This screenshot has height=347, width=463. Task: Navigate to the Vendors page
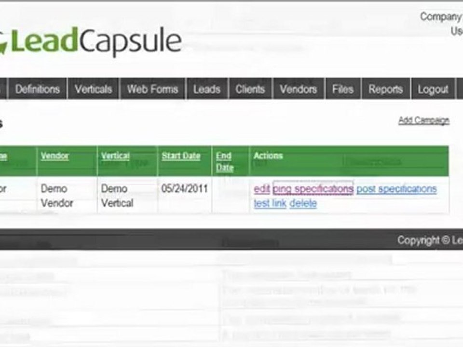298,89
